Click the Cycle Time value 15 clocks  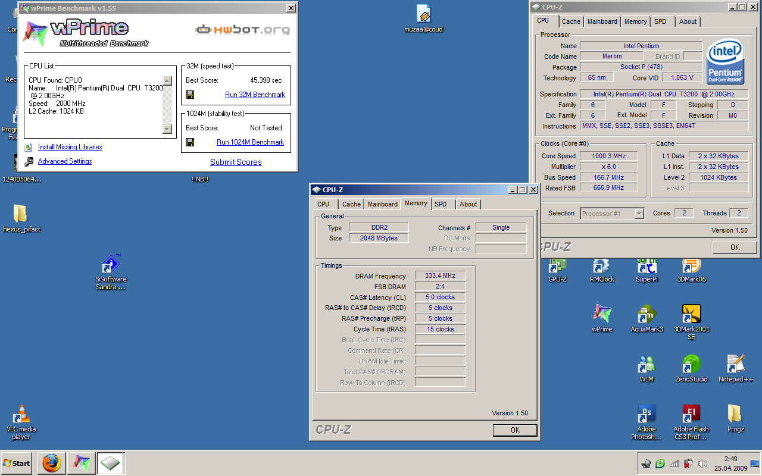[x=440, y=329]
